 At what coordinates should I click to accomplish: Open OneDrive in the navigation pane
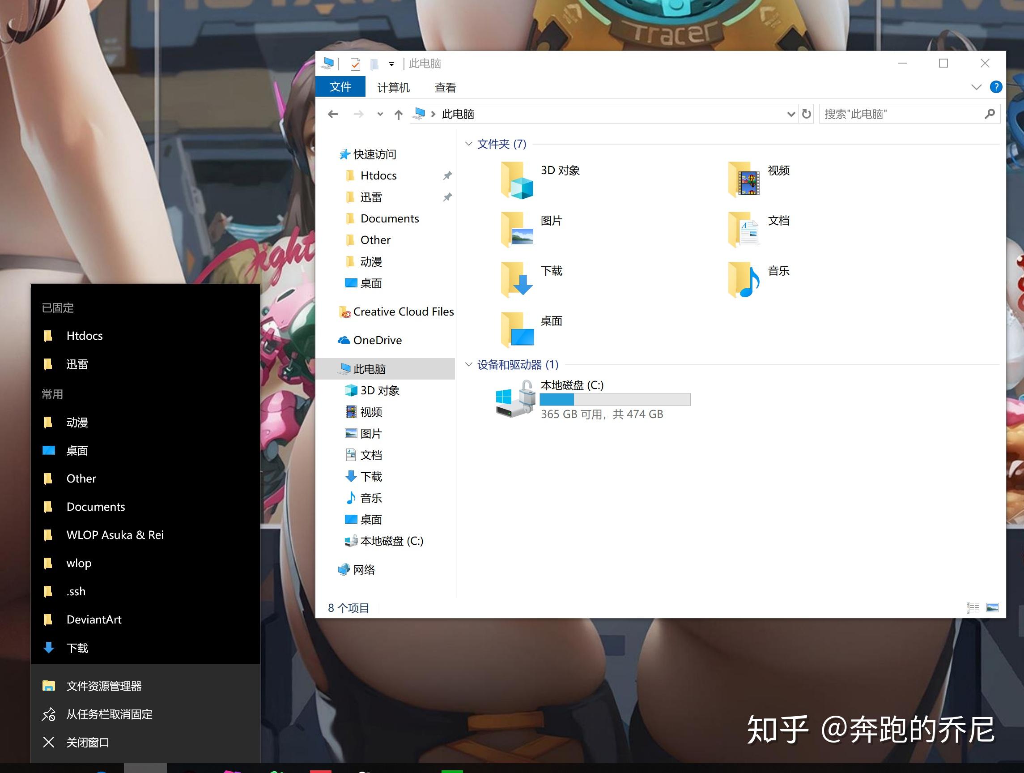point(370,341)
